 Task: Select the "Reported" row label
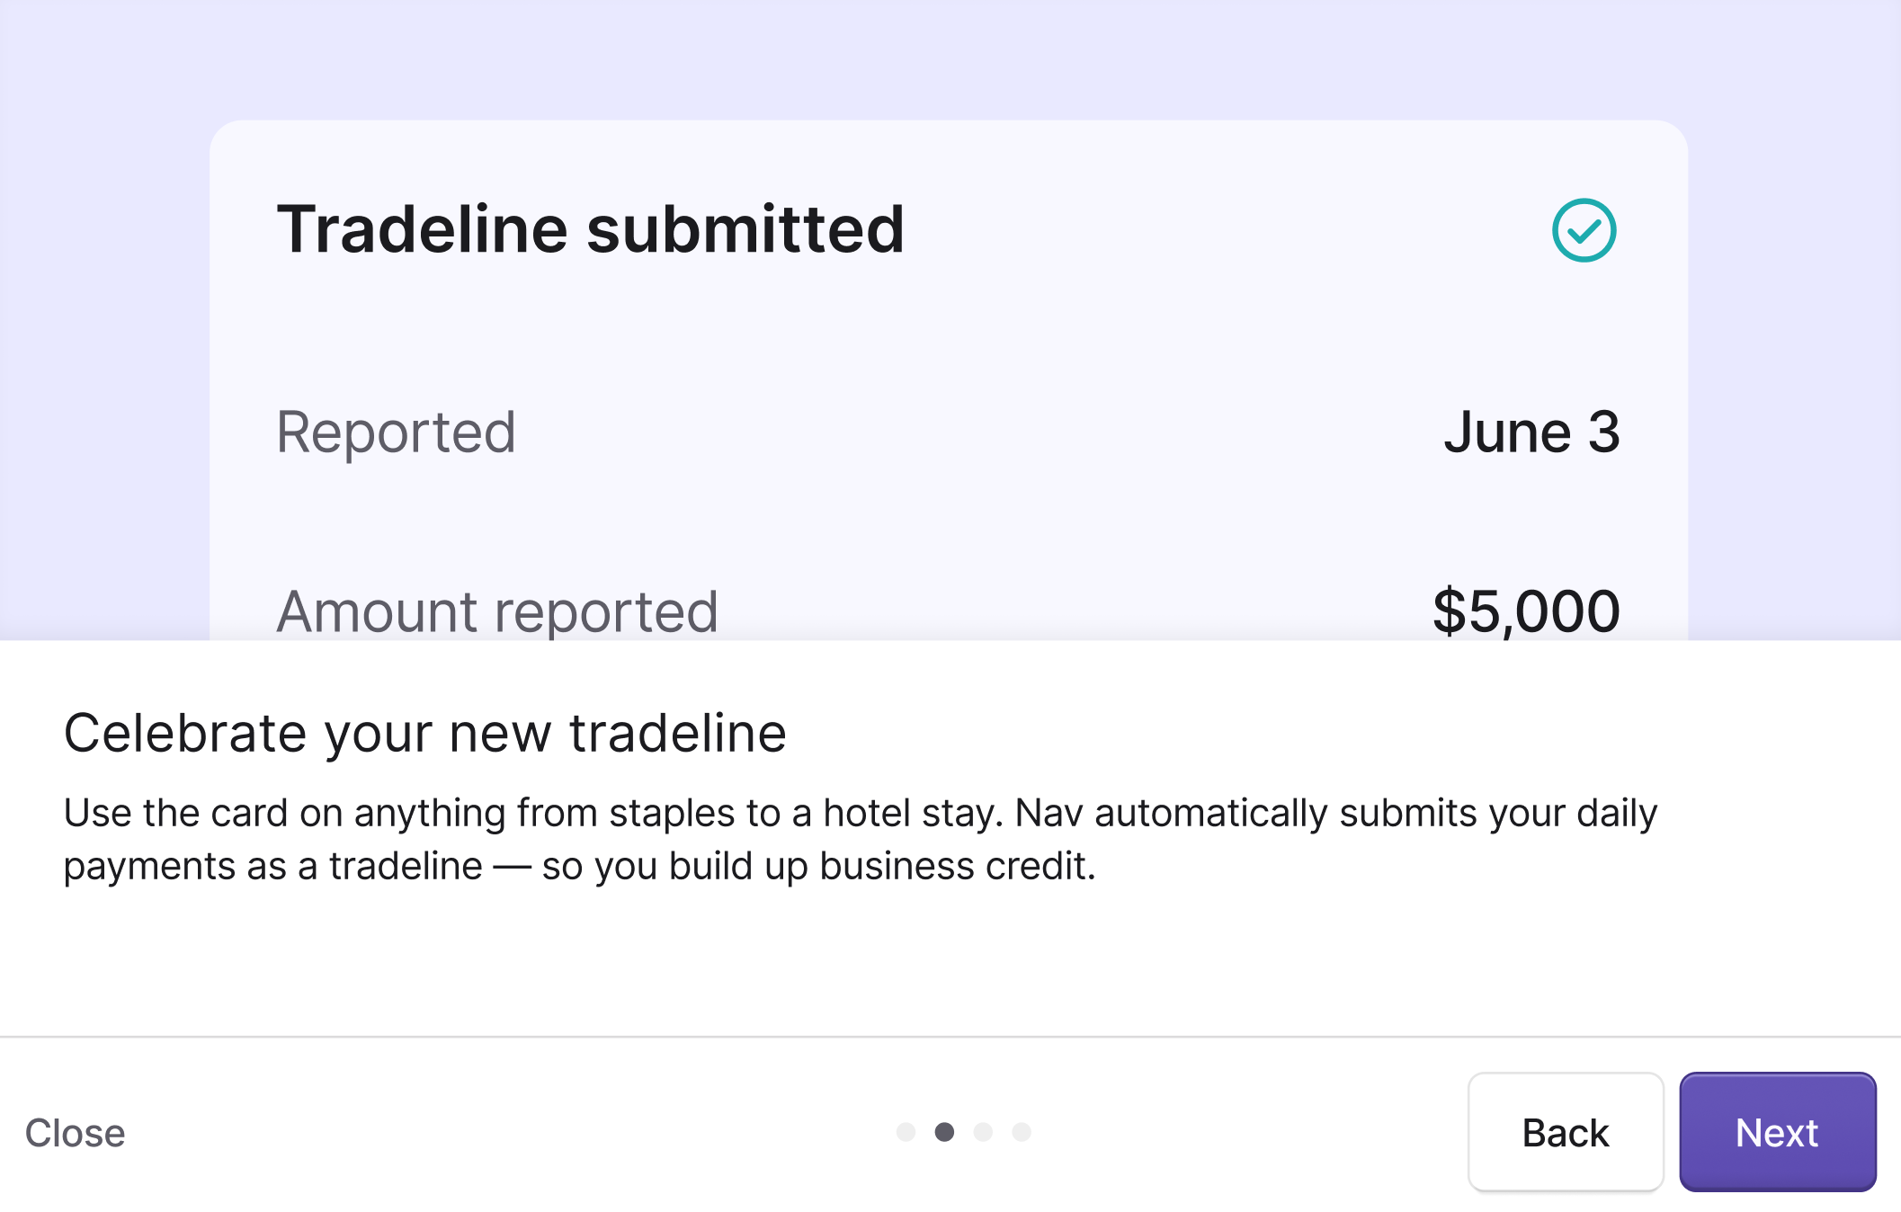pyautogui.click(x=396, y=432)
